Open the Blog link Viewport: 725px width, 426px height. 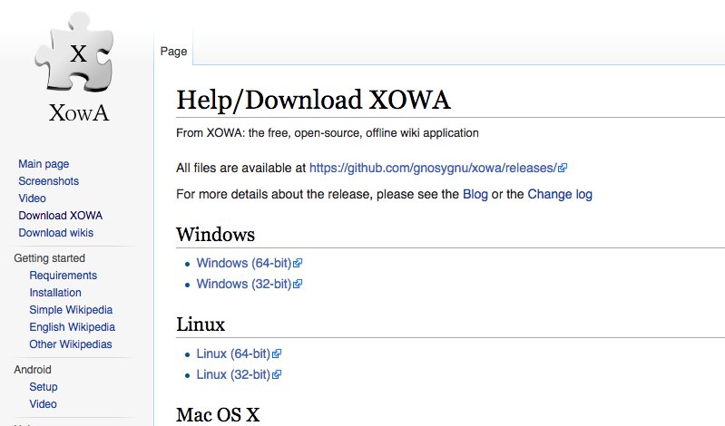click(x=475, y=194)
